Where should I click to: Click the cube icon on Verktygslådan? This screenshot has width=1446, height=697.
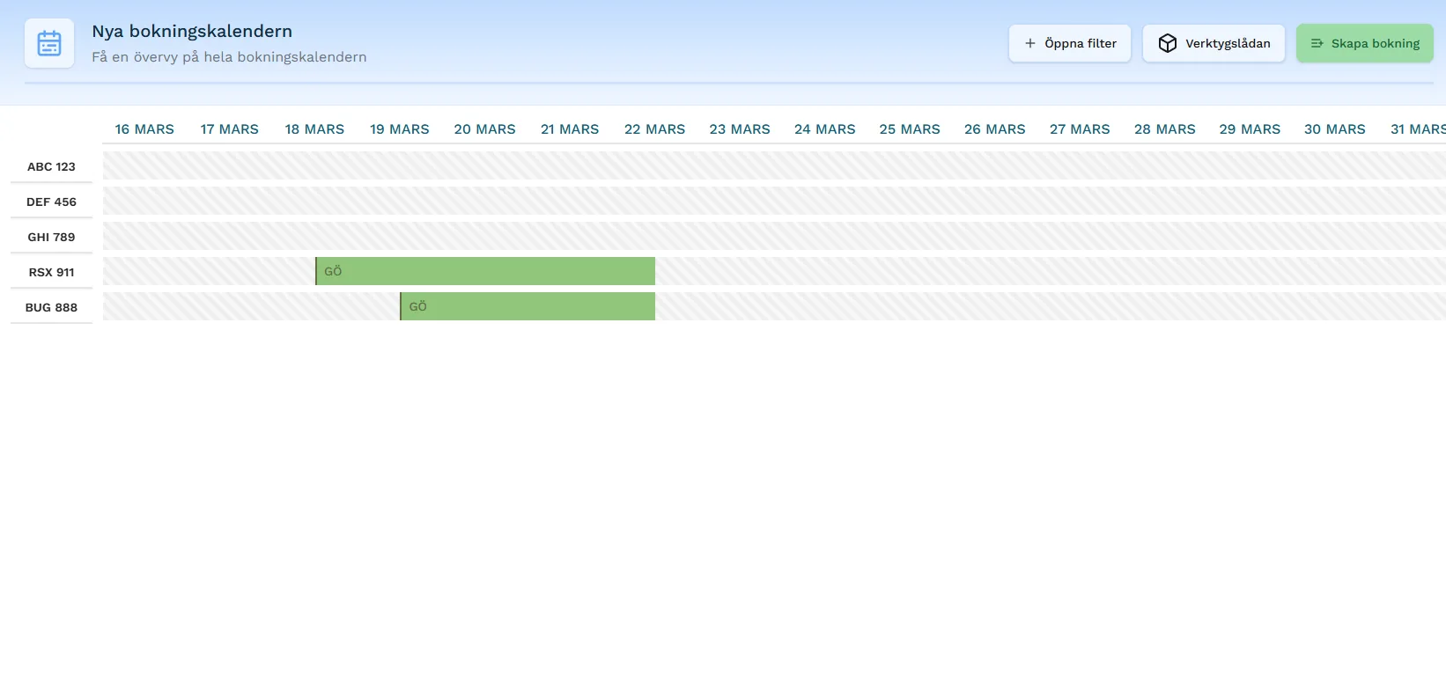1167,43
